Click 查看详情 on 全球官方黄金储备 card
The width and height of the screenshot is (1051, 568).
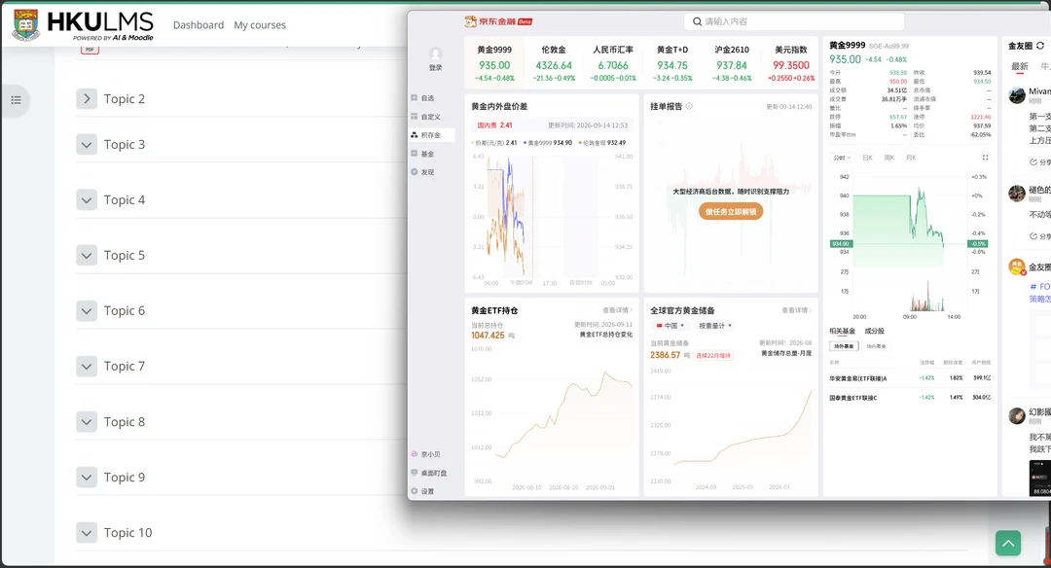click(796, 310)
